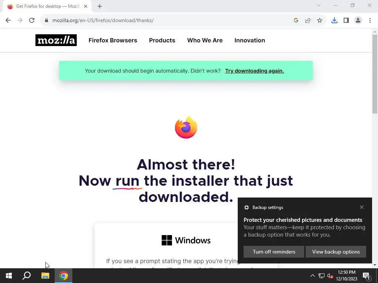This screenshot has height=283, width=378.
Task: Click the scrollbar down arrow
Action: (x=375, y=265)
